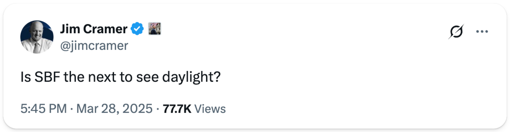Click the year "2025" in the timestamp
The image size is (510, 132).
pyautogui.click(x=137, y=109)
